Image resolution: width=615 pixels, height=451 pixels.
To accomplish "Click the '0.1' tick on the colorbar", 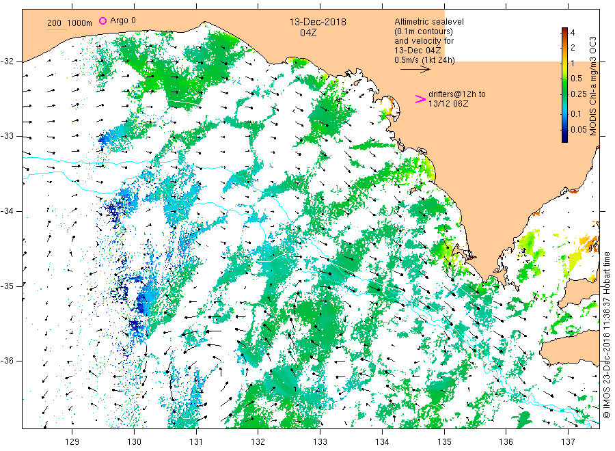I will pyautogui.click(x=576, y=113).
